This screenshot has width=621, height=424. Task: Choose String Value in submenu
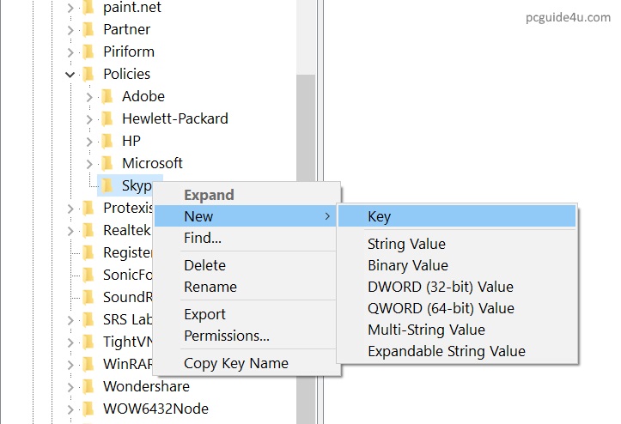coord(406,245)
